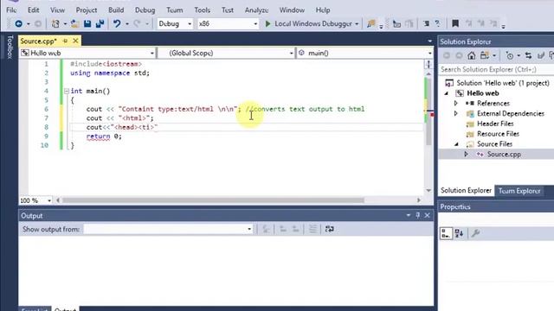This screenshot has width=554, height=311.
Task: Click the Search Solution Explorer field
Action: [x=496, y=69]
